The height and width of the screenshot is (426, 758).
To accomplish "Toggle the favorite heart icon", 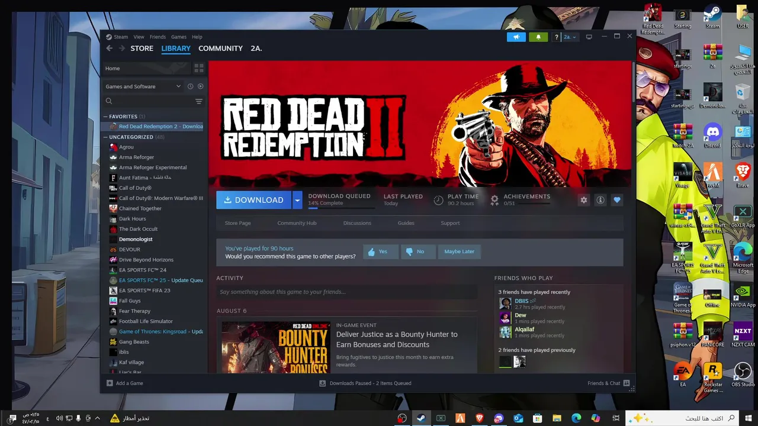I will (x=617, y=200).
